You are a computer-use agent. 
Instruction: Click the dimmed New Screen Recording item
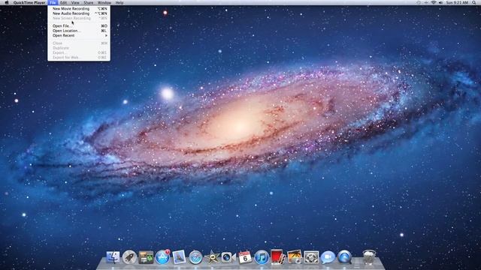[x=79, y=18]
